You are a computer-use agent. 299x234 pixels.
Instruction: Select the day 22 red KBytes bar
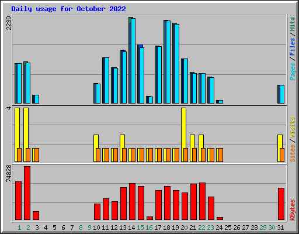point(202,201)
